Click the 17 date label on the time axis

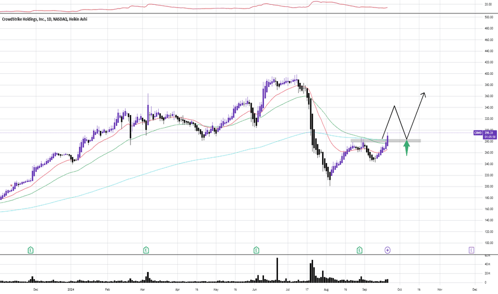click(307, 290)
